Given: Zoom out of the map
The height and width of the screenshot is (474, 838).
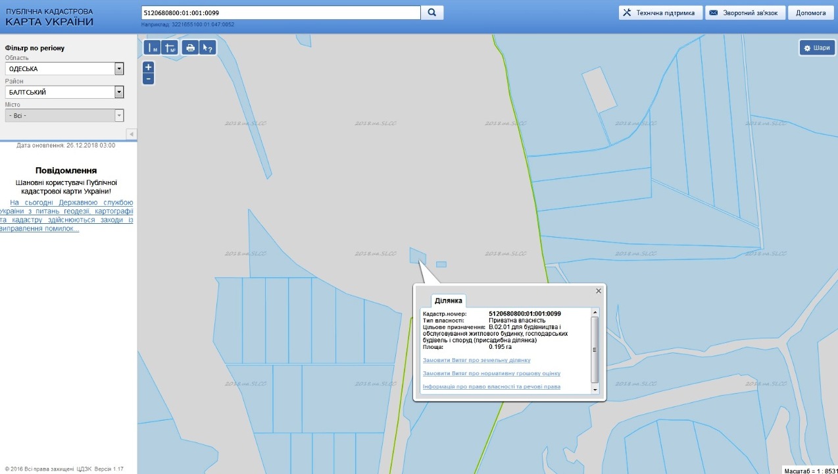Looking at the screenshot, I should tap(149, 79).
